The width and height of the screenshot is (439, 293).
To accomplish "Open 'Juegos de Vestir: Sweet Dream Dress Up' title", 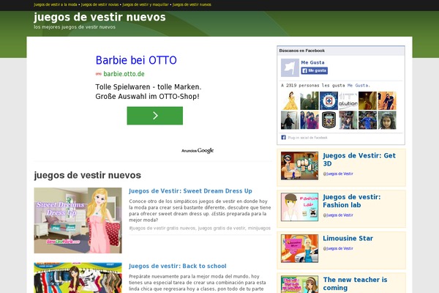I will coord(190,191).
